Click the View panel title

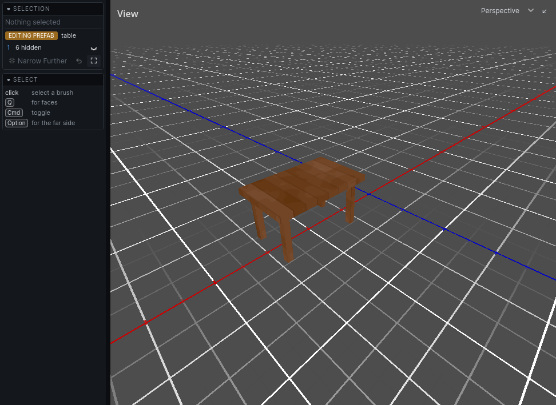tap(128, 14)
